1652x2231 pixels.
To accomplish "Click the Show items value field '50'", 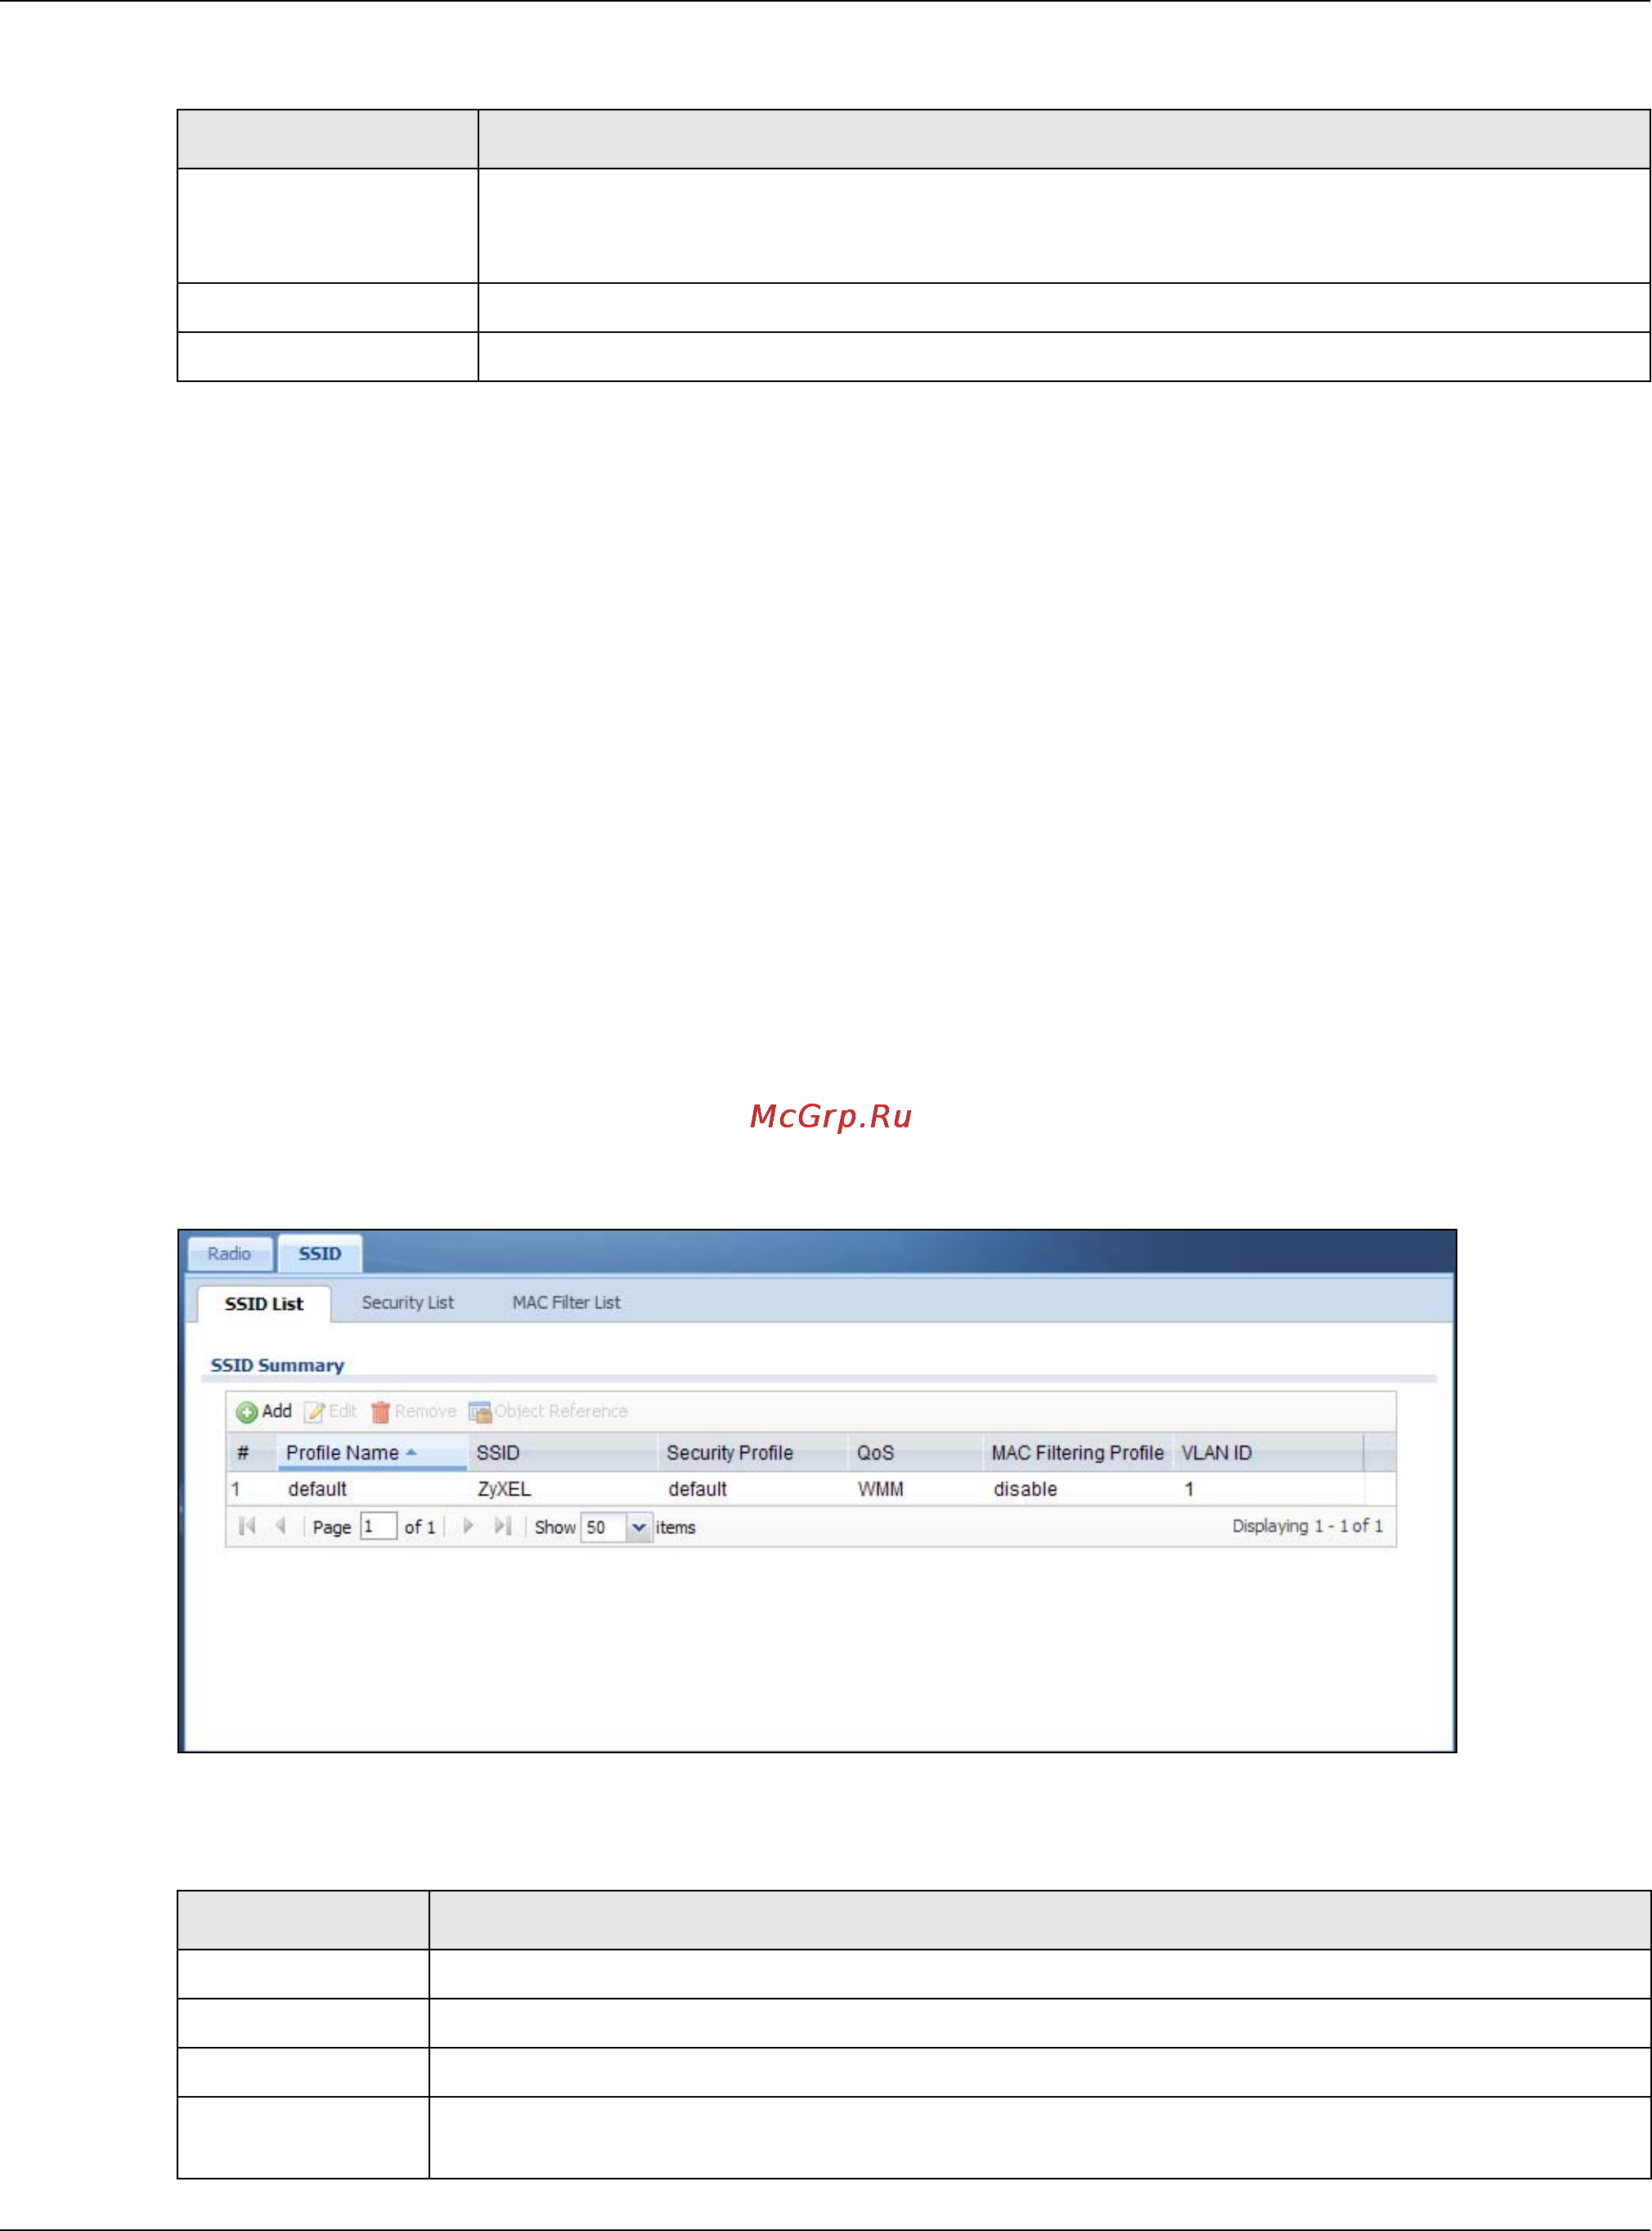I will point(604,1527).
